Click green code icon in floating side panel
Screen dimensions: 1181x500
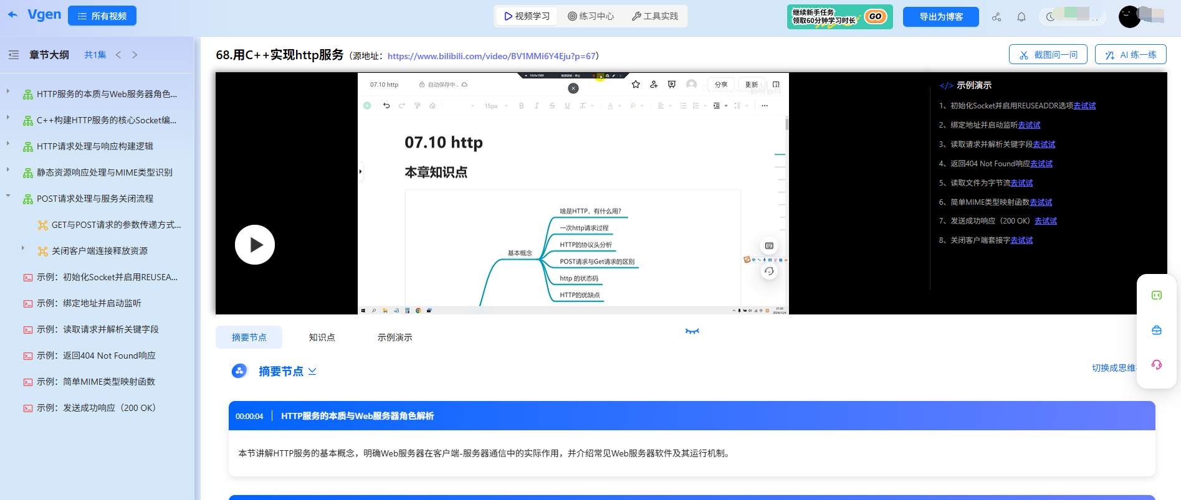click(1157, 296)
